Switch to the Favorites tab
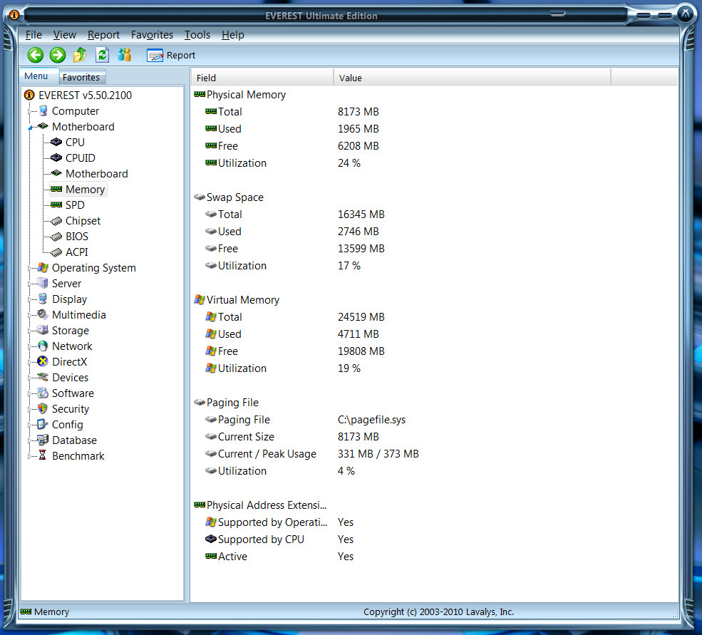 (x=81, y=77)
